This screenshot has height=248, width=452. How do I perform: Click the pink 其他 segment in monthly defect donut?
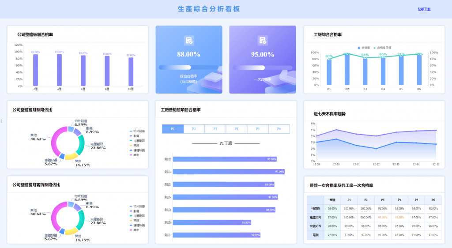(x=56, y=142)
